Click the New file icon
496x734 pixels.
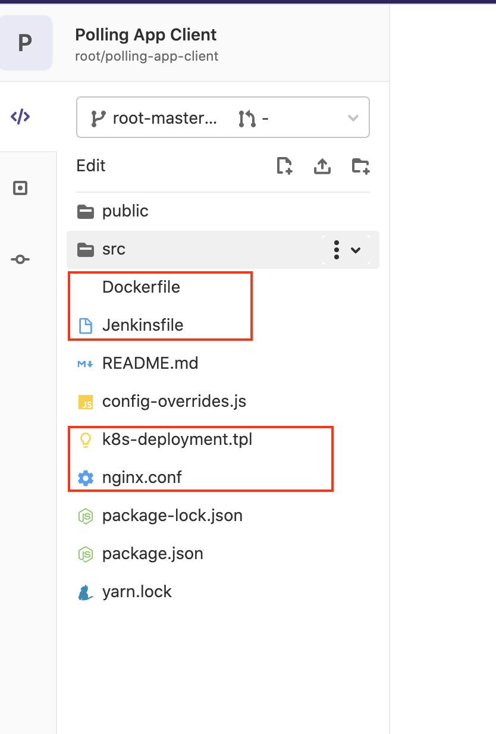pos(285,166)
